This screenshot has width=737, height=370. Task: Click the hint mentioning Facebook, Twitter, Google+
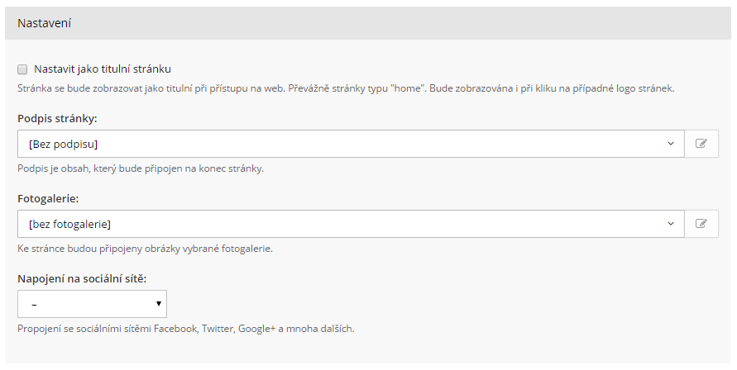pyautogui.click(x=185, y=329)
